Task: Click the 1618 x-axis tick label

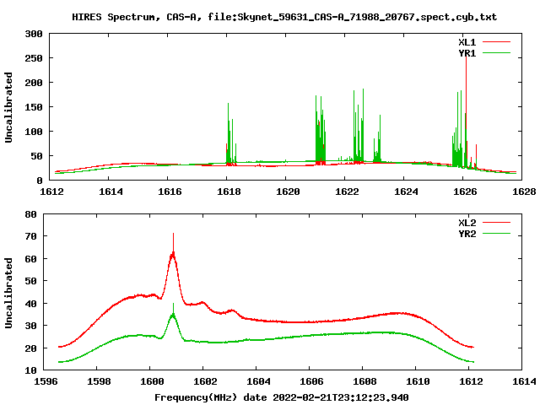Action: click(x=229, y=192)
